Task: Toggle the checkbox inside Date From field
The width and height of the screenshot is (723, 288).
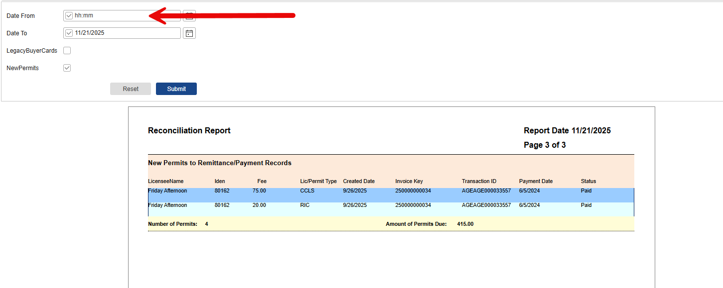Action: [x=69, y=15]
